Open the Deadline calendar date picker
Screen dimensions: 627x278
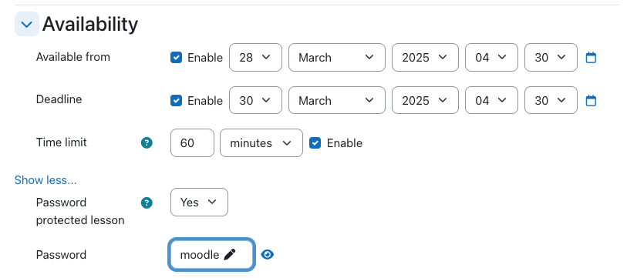coord(591,101)
